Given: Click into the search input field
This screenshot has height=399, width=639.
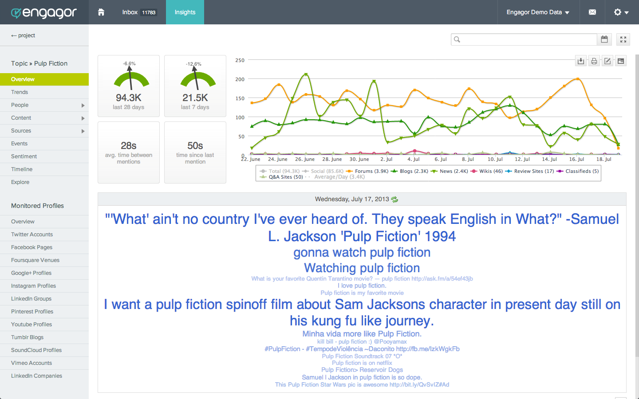Looking at the screenshot, I should click(524, 39).
